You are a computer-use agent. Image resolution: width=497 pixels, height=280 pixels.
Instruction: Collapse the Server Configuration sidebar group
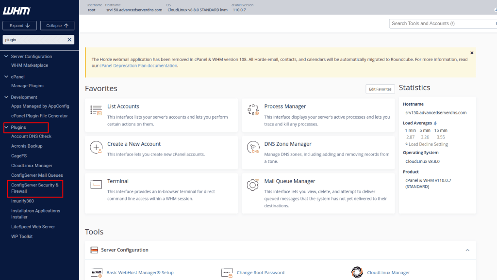click(x=6, y=56)
